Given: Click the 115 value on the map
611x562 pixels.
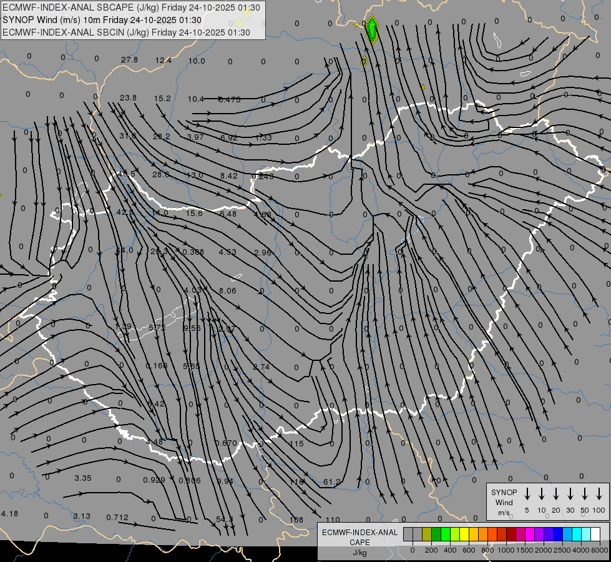Looking at the screenshot, I should pyautogui.click(x=296, y=443).
